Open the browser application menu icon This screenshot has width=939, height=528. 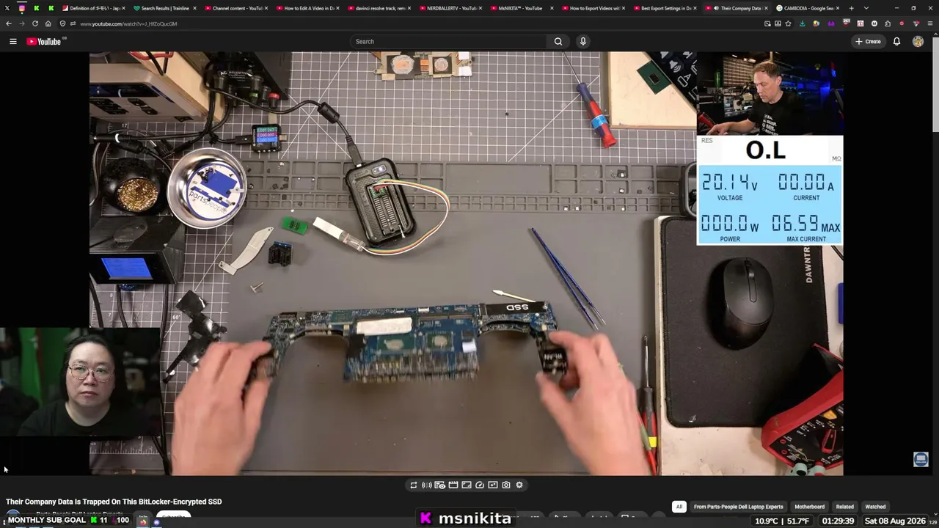[x=930, y=23]
